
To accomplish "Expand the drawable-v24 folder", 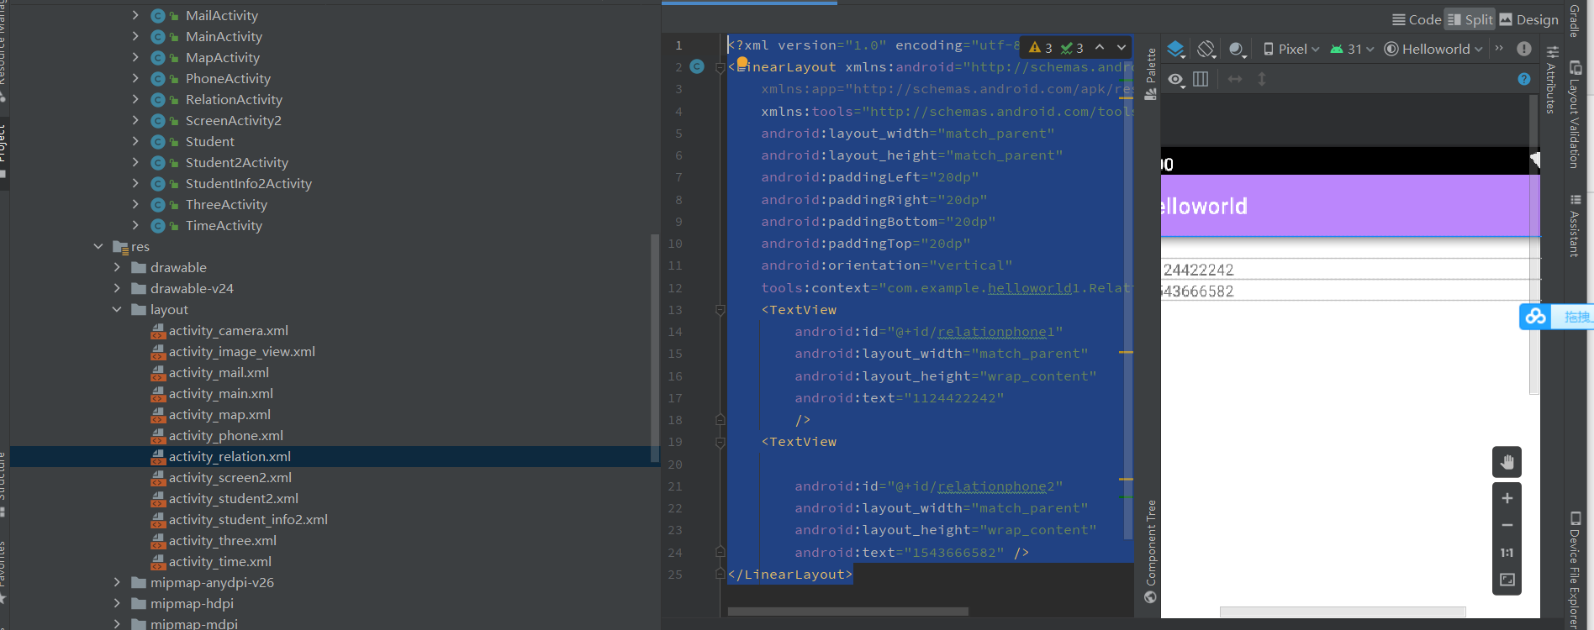I will tap(117, 289).
